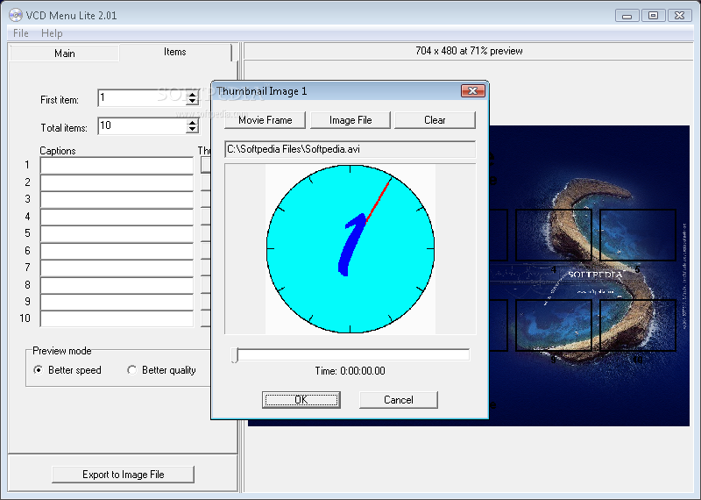701x500 pixels.
Task: Open the File menu
Action: (x=21, y=33)
